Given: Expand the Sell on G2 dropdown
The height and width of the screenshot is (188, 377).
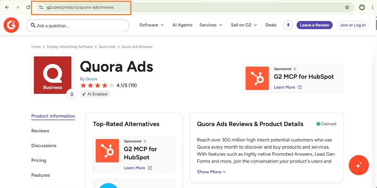Looking at the screenshot, I should point(244,25).
